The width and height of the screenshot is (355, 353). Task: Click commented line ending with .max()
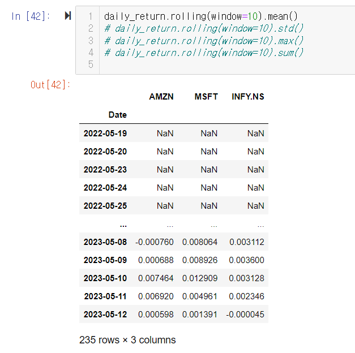tap(203, 41)
